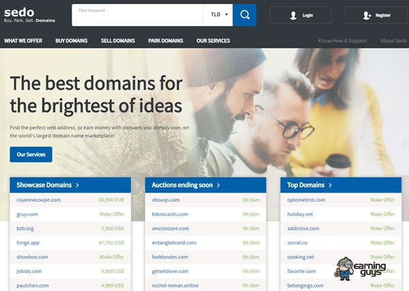The height and width of the screenshot is (291, 409).
Task: Open favorite.com listing
Action: click(x=301, y=271)
